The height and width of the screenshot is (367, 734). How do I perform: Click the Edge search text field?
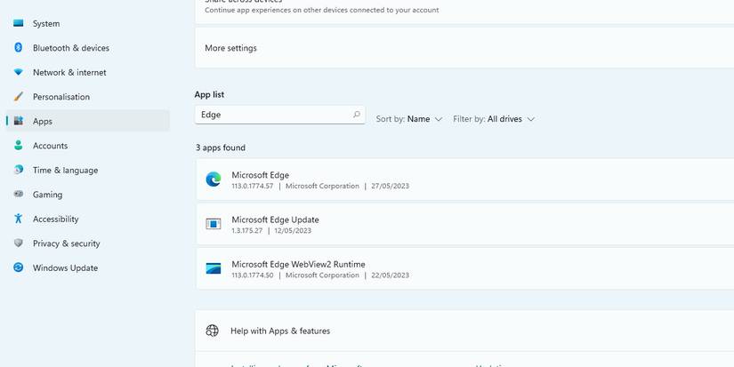pos(271,115)
